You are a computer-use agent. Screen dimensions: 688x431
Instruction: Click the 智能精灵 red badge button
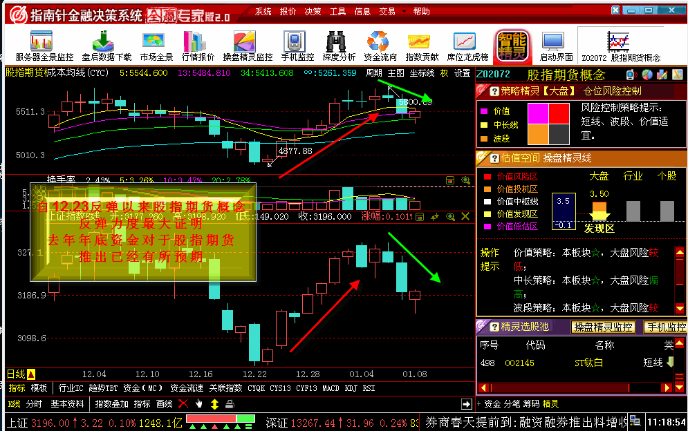click(x=512, y=46)
